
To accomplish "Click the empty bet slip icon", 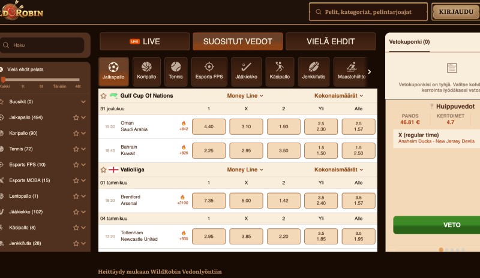I will click(x=452, y=68).
